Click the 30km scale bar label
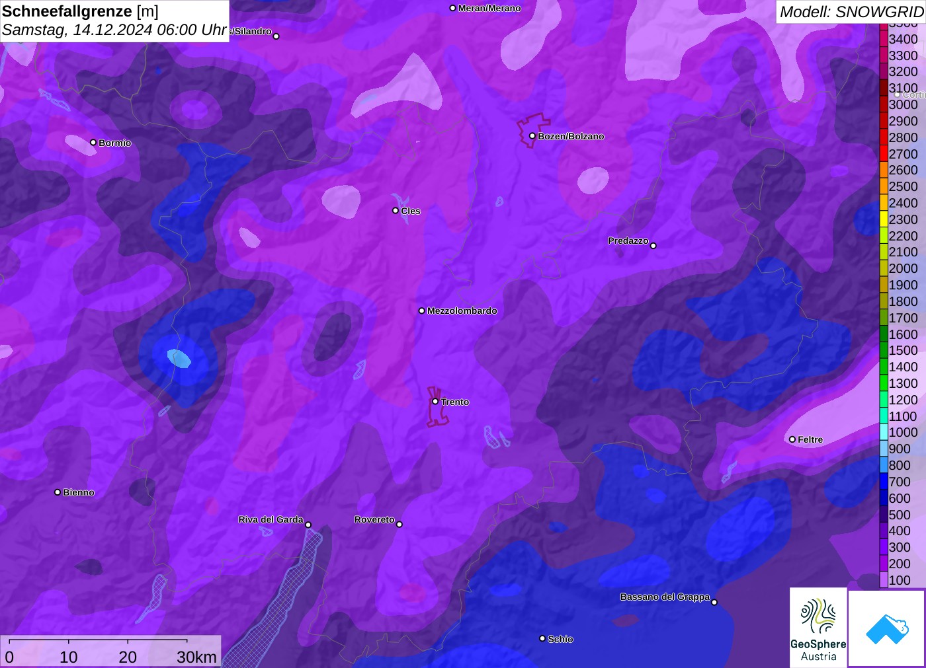 (196, 657)
